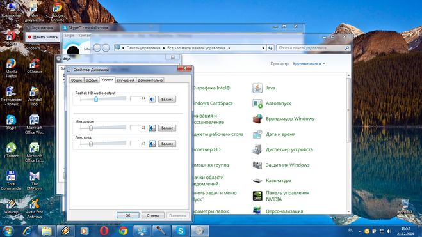The image size is (422, 237).
Task: Open Баланс for Realtek HD Audio output
Action: pyautogui.click(x=167, y=99)
